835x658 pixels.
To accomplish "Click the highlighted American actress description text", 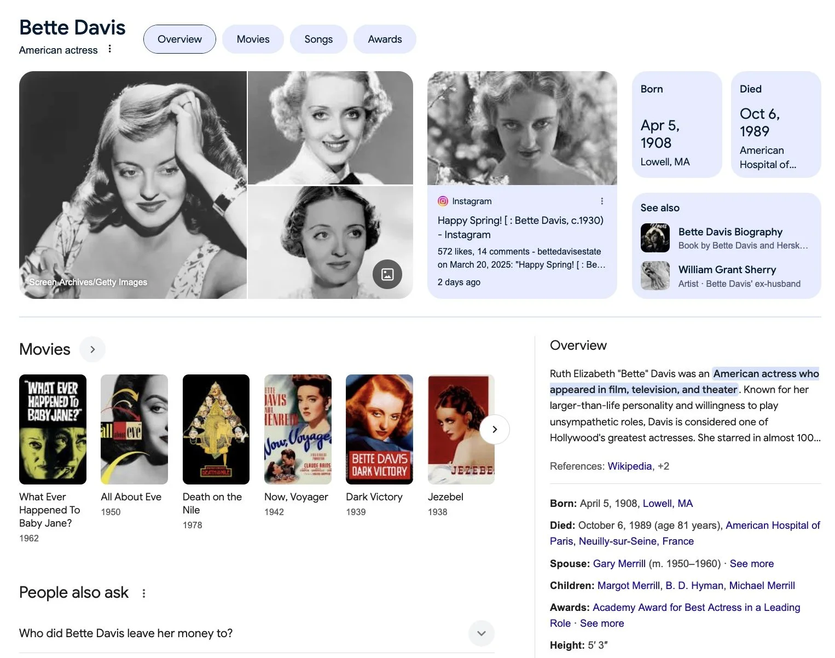I will pos(685,382).
